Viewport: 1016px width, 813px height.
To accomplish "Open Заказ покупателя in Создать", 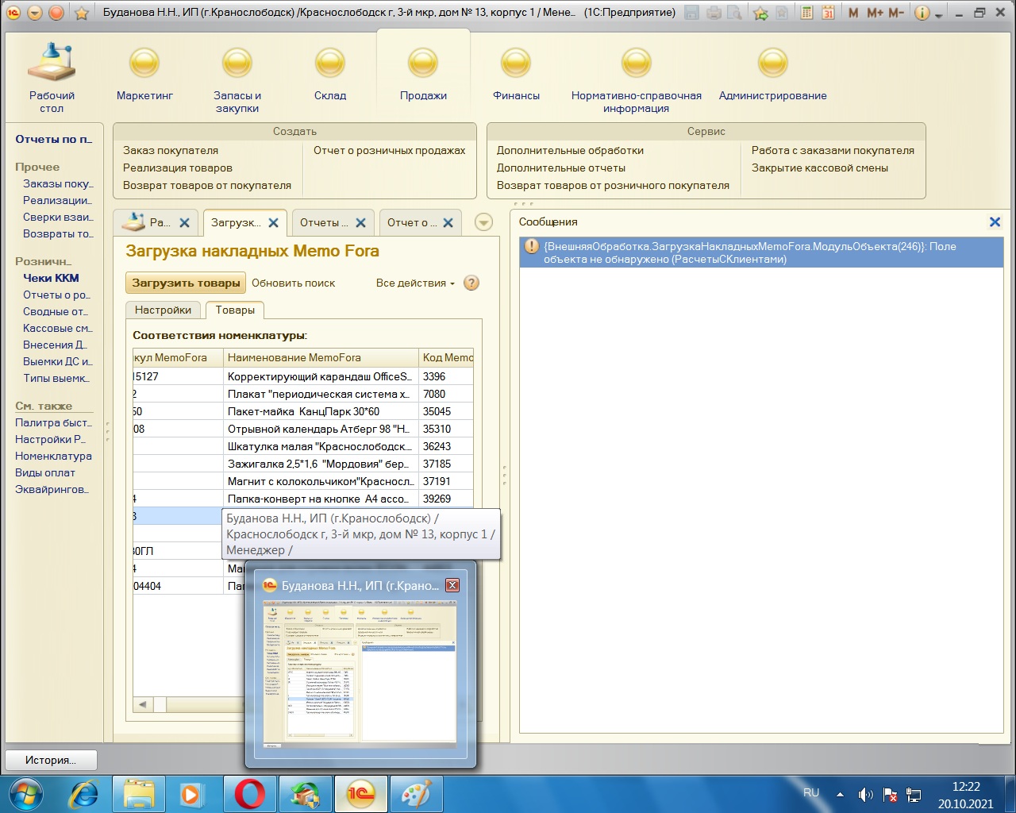I will point(171,150).
